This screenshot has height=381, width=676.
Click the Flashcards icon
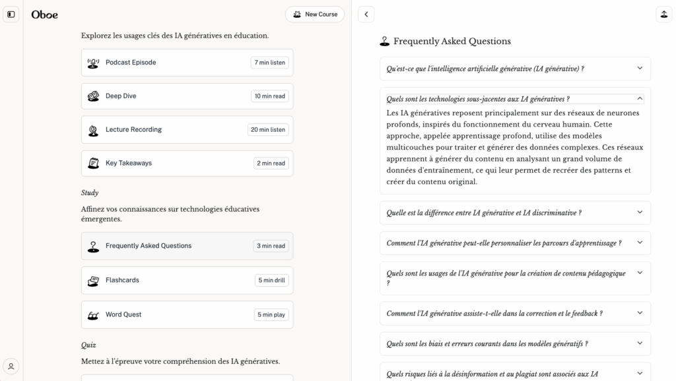click(x=93, y=280)
